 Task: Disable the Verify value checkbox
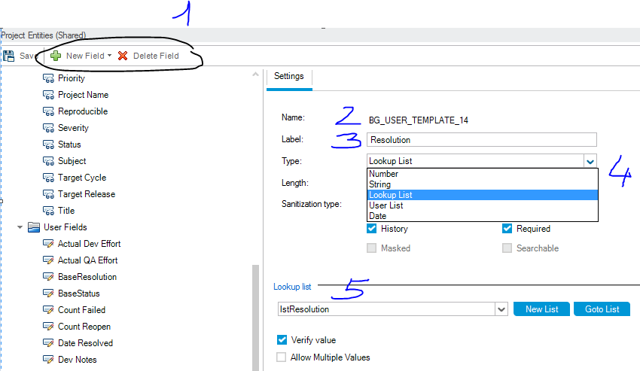coord(282,340)
